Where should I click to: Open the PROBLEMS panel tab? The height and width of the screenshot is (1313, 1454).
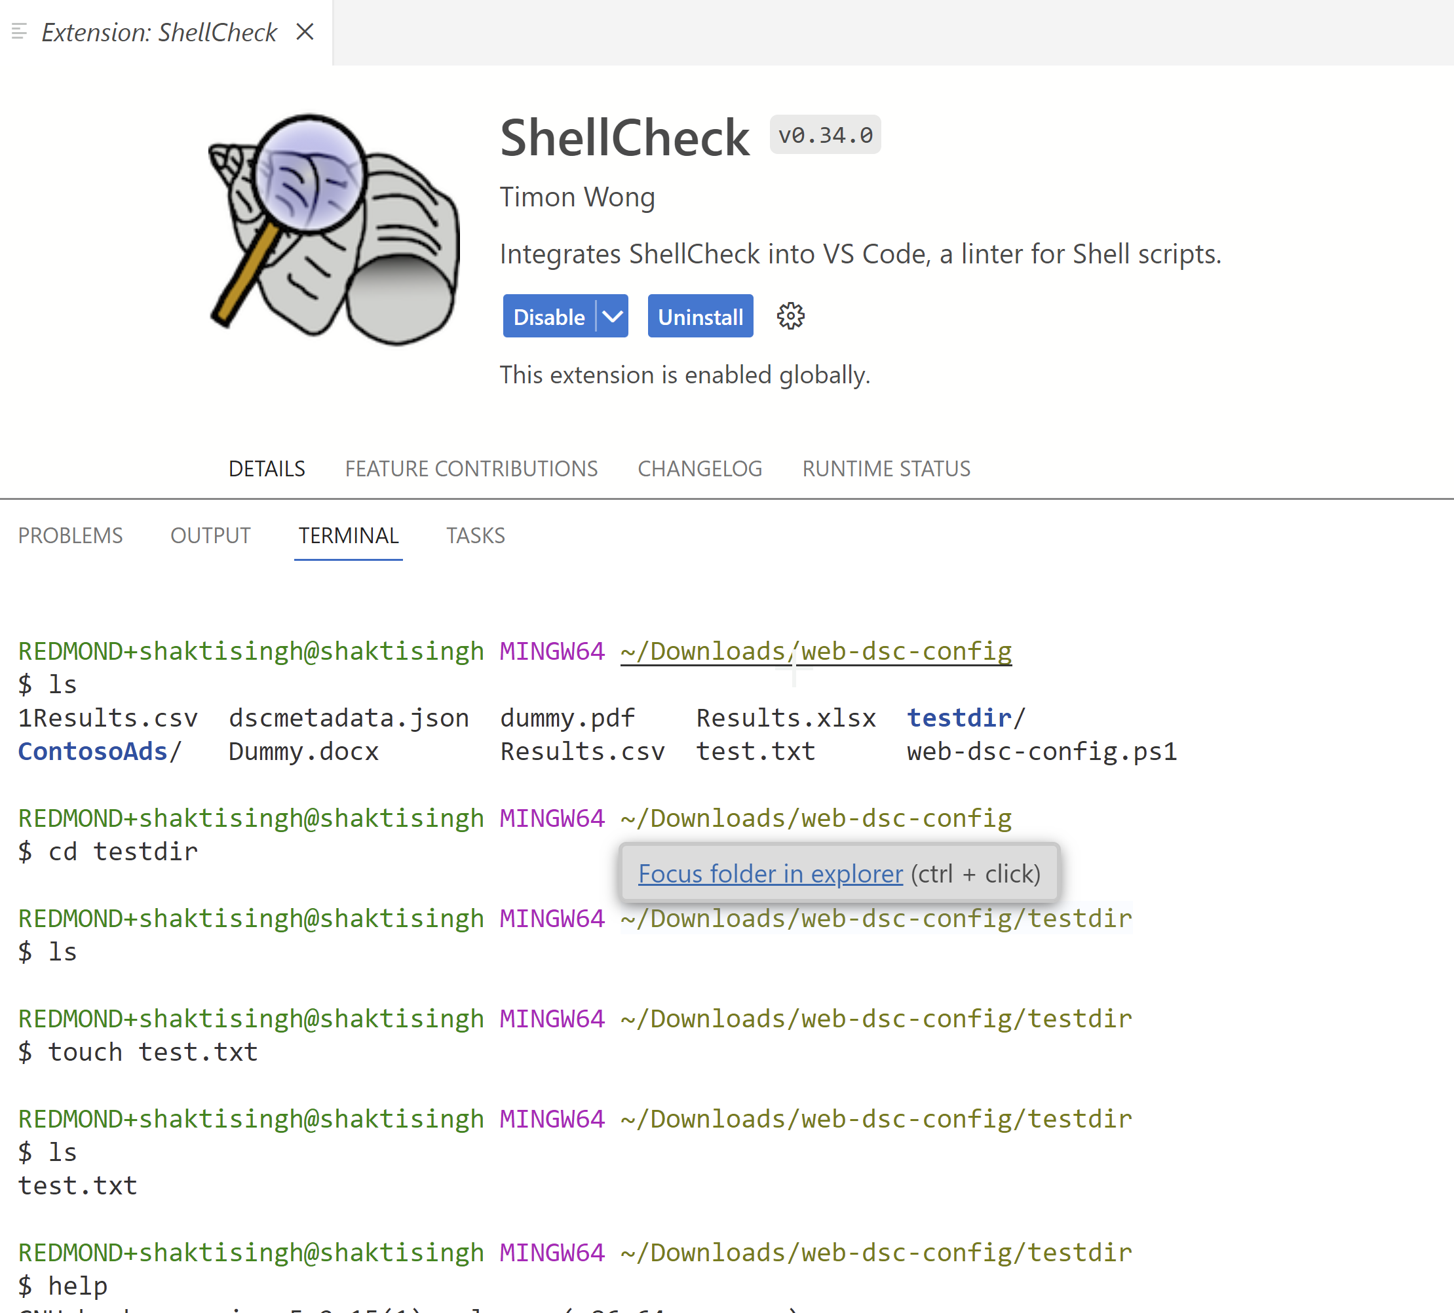coord(71,536)
